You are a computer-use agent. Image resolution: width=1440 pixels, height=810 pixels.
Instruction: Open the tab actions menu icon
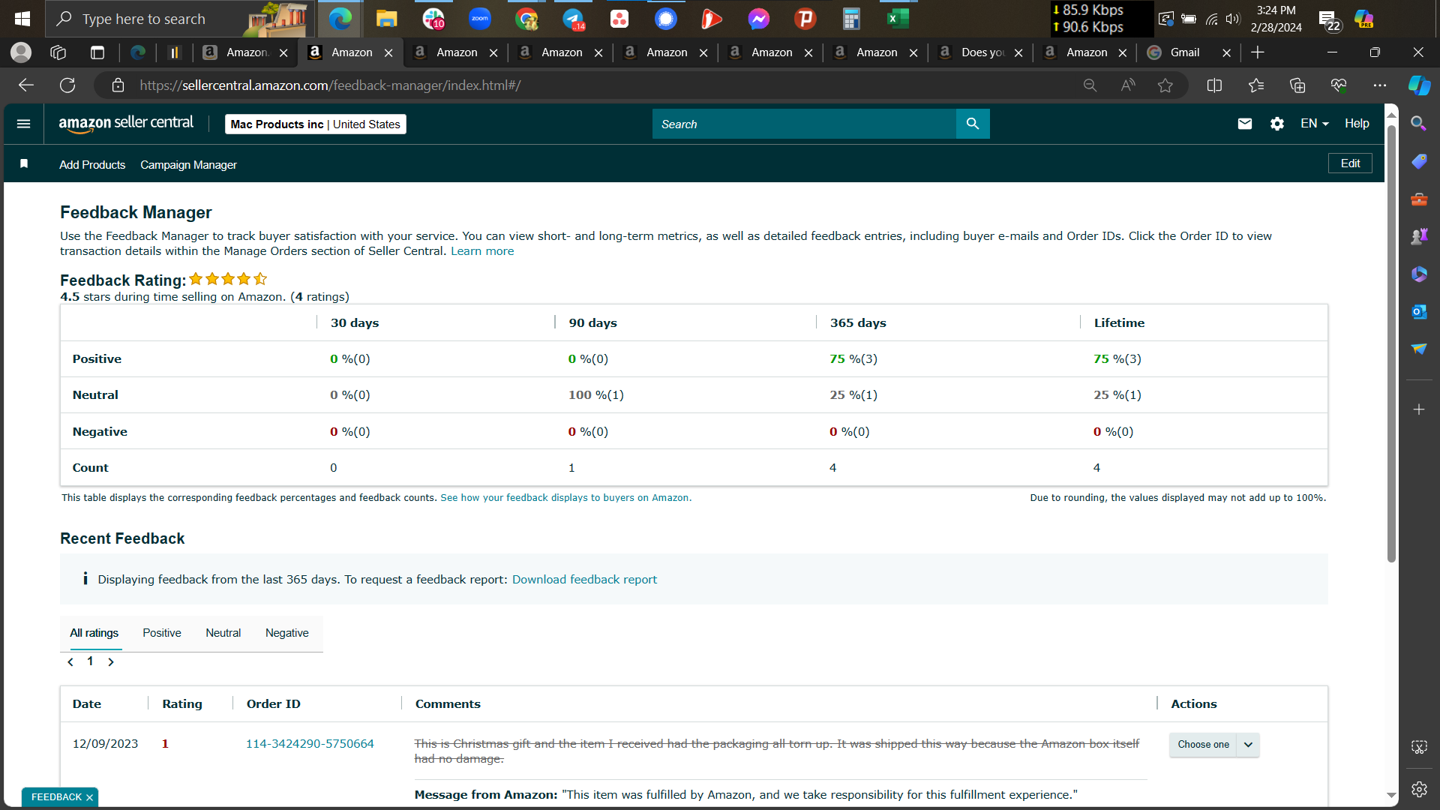pyautogui.click(x=97, y=52)
